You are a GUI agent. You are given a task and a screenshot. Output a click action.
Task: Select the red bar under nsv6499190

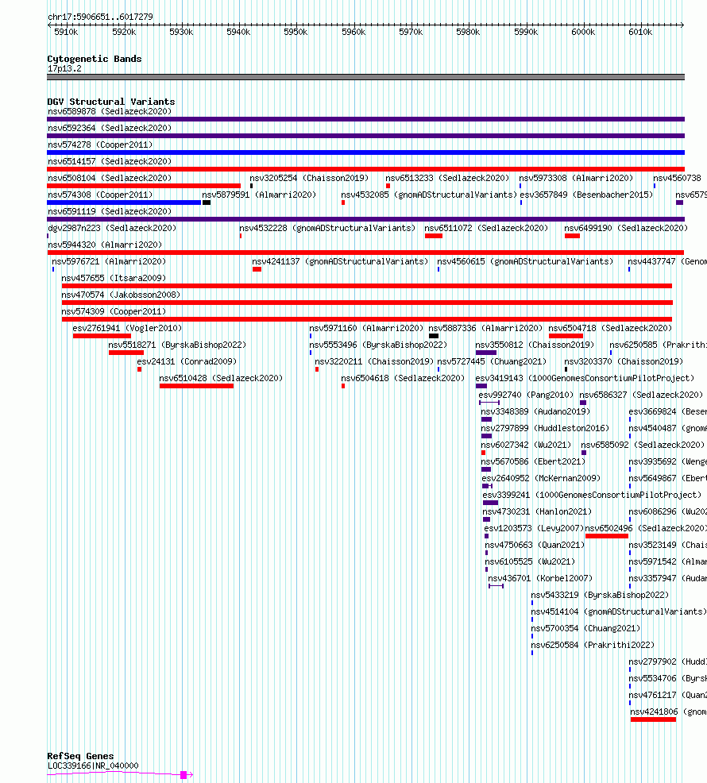[572, 236]
